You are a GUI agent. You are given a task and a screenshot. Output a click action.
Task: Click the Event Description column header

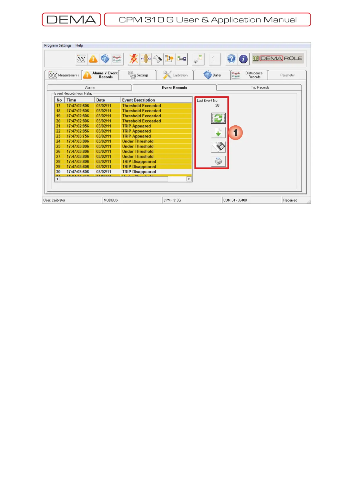click(x=156, y=100)
